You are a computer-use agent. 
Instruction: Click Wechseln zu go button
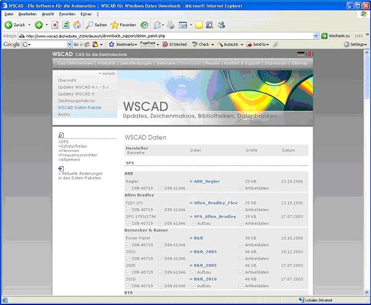coord(335,36)
